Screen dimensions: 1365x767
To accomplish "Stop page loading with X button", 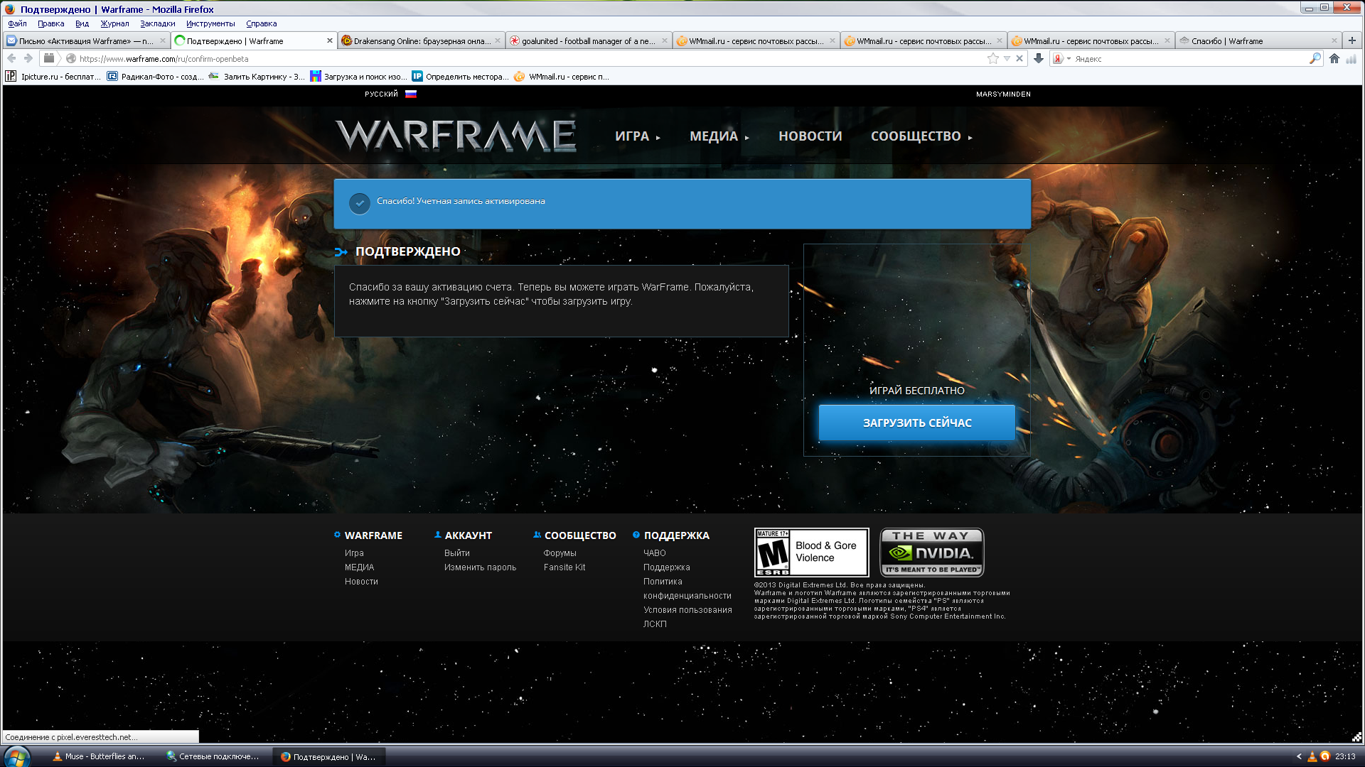I will [1019, 59].
